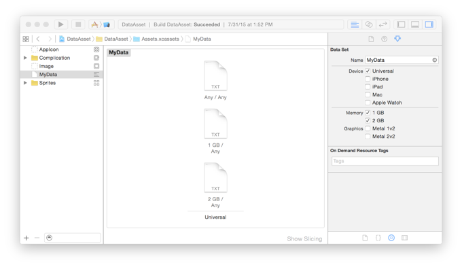Click the Show Slicing button

pyautogui.click(x=304, y=238)
